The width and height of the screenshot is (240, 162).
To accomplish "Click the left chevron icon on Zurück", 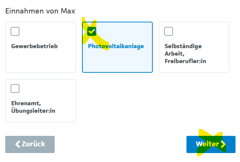I will click(18, 144).
